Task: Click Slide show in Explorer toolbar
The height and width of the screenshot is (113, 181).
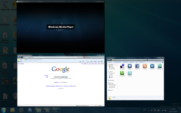Action: coord(132,62)
